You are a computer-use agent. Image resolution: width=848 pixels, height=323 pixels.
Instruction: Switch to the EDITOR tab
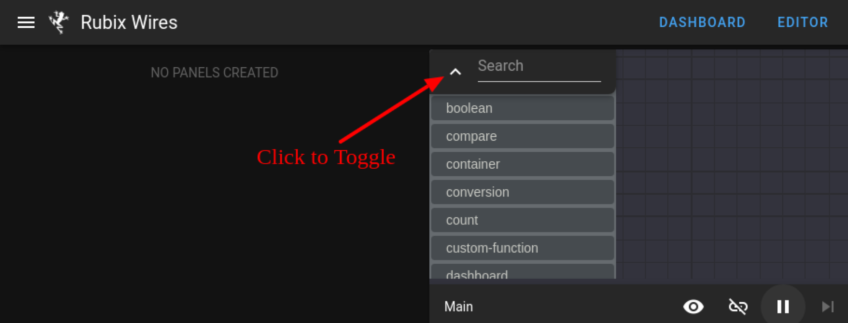(x=803, y=22)
